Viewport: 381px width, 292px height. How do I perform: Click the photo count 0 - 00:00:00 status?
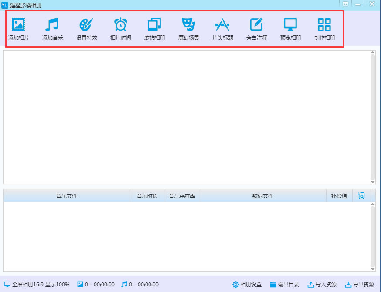tap(96, 284)
